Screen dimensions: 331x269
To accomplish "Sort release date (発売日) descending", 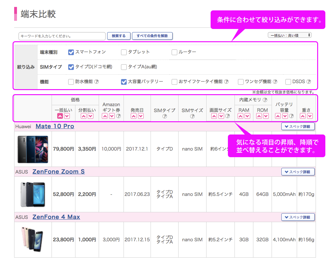I will 141,116.
